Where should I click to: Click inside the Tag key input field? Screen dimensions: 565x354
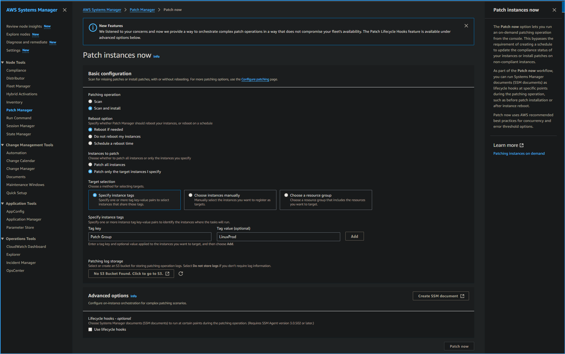tap(149, 237)
